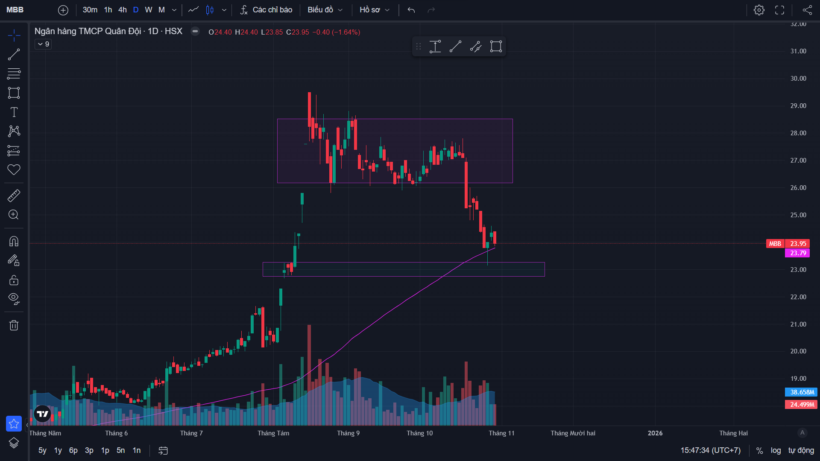The height and width of the screenshot is (461, 820).
Task: Toggle lock all drawing tools
Action: coord(14,280)
